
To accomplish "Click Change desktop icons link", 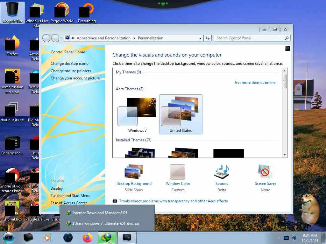I will (x=69, y=64).
